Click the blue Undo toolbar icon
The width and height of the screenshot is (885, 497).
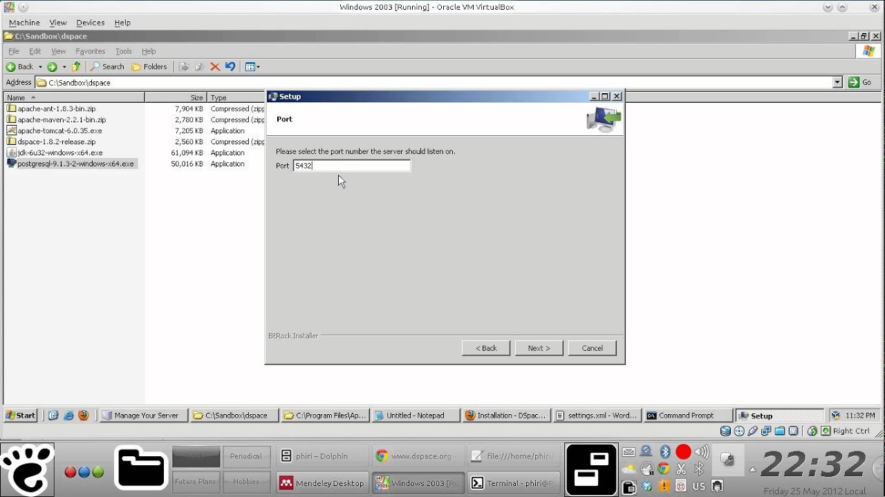230,67
